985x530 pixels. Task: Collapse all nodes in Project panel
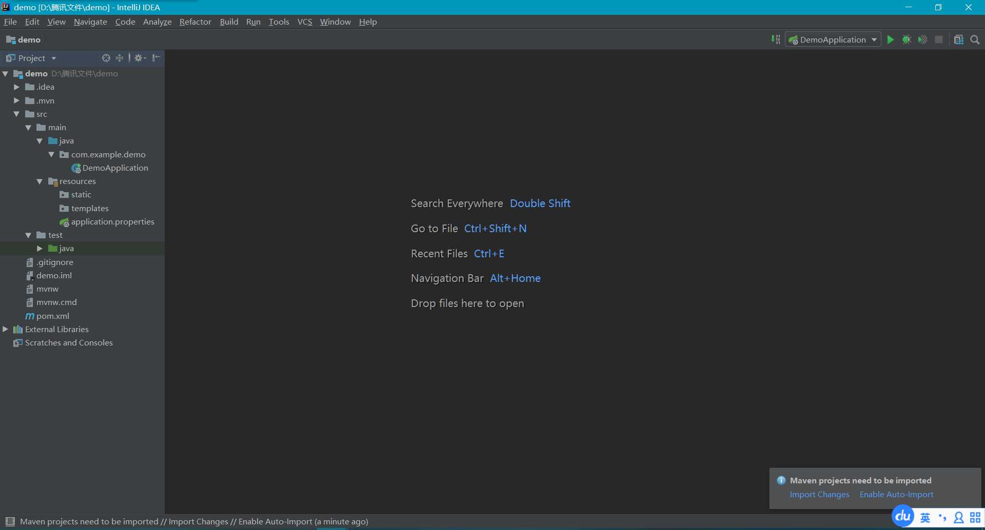(x=120, y=58)
